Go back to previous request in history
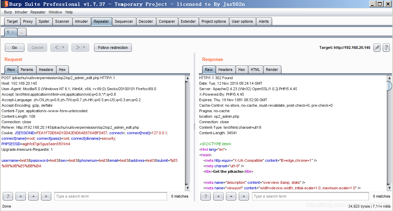Screen dimensions: 393x211 (x=56, y=48)
